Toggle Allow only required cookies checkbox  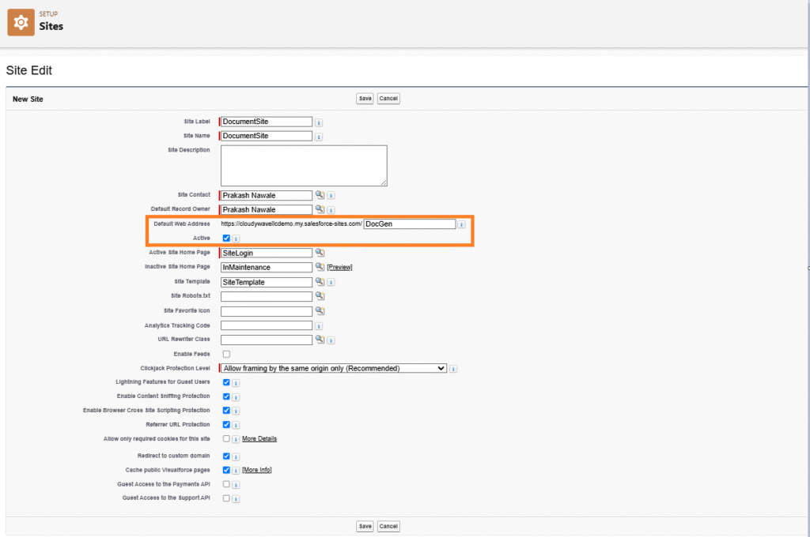[x=226, y=438]
